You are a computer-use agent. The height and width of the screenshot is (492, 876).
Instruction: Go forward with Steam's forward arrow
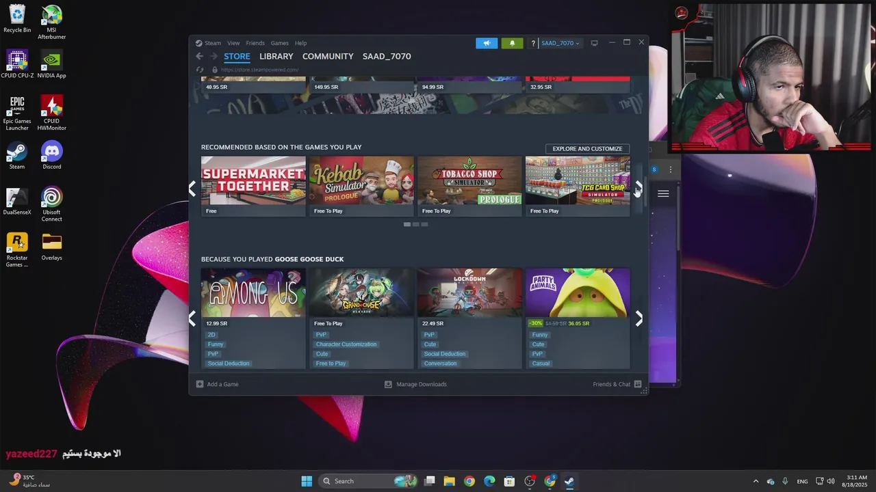click(x=214, y=56)
